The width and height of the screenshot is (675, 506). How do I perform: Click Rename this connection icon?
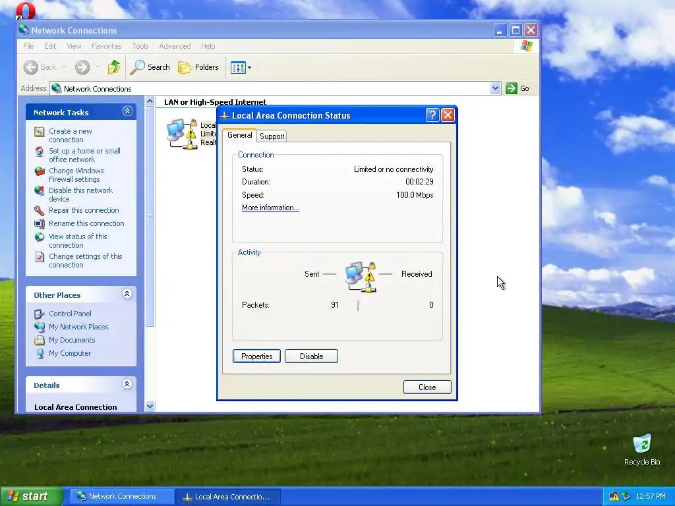[39, 224]
